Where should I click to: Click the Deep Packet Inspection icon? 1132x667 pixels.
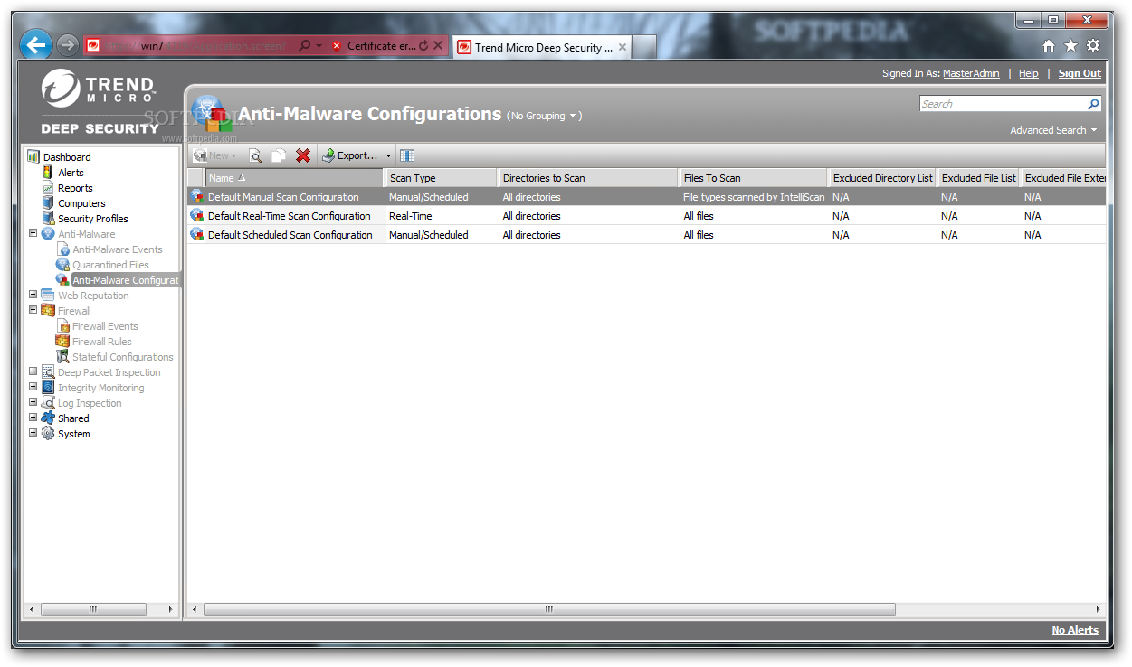pyautogui.click(x=48, y=371)
